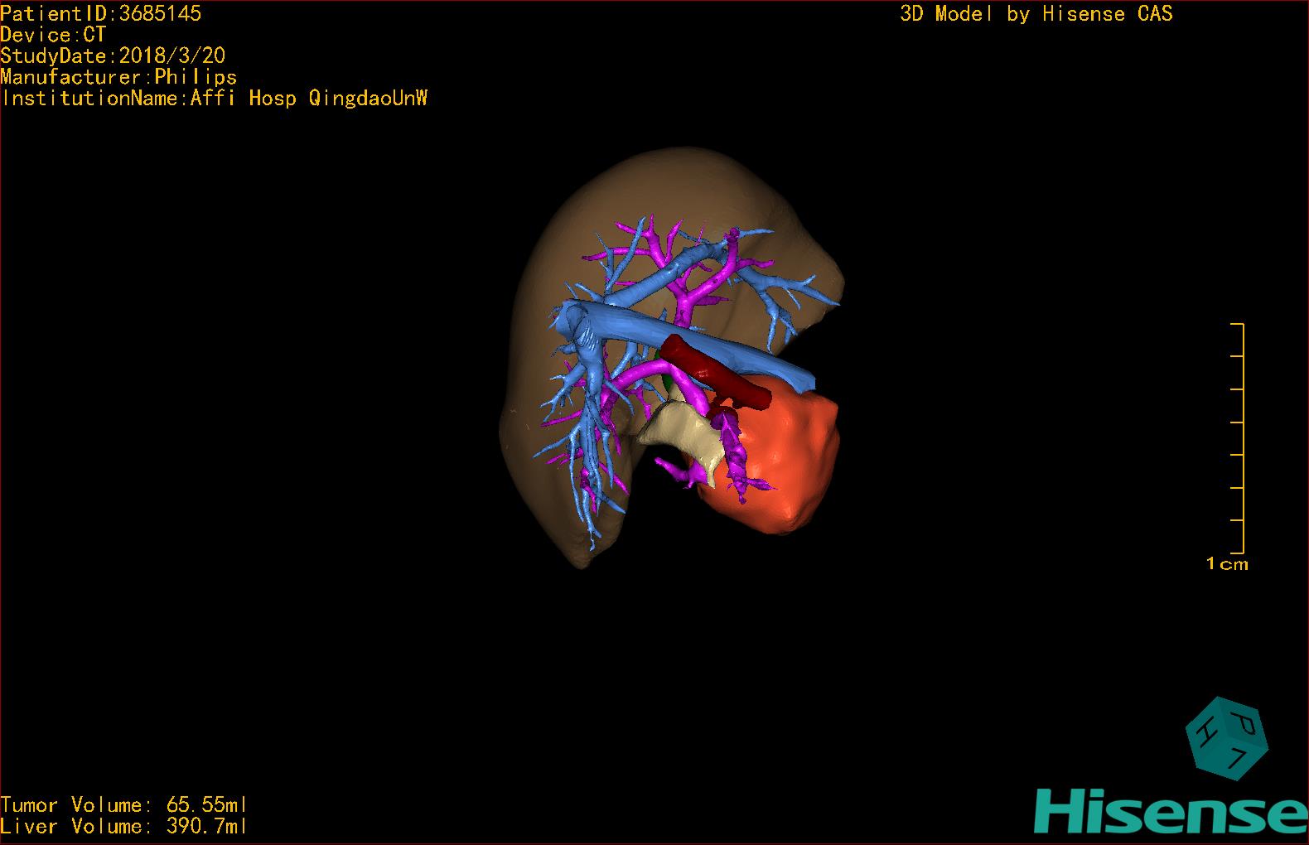Click the 'StudyDate:2018/3/20' text
This screenshot has height=845, width=1309.
113,56
